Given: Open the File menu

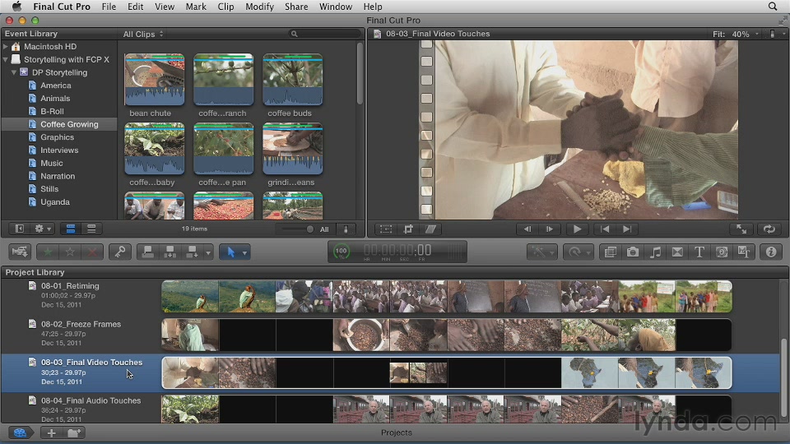Looking at the screenshot, I should (109, 7).
